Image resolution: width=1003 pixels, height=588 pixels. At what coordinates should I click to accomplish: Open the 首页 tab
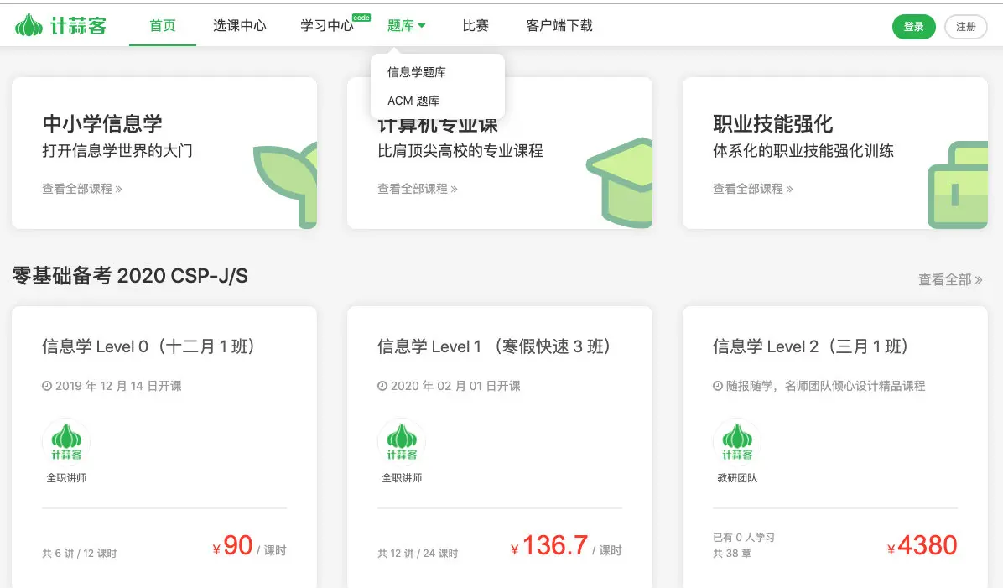click(x=163, y=26)
